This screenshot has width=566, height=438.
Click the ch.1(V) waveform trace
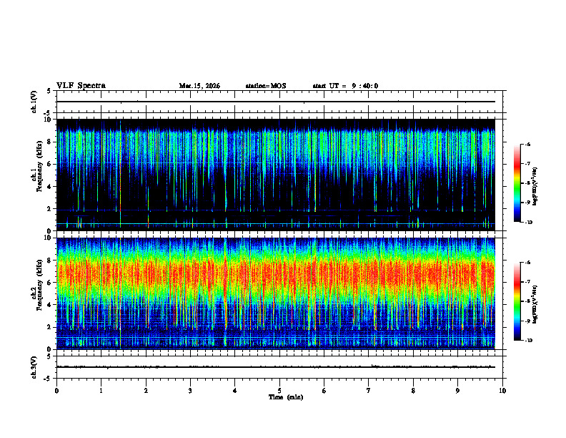276,102
